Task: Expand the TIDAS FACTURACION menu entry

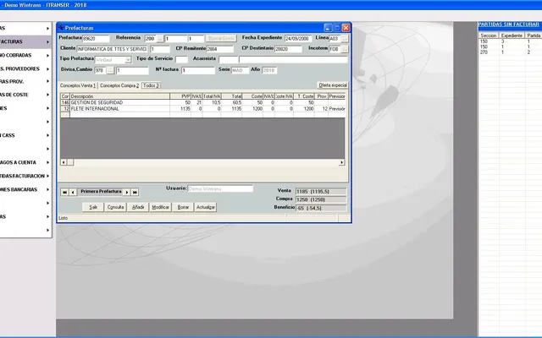Action: [x=47, y=176]
